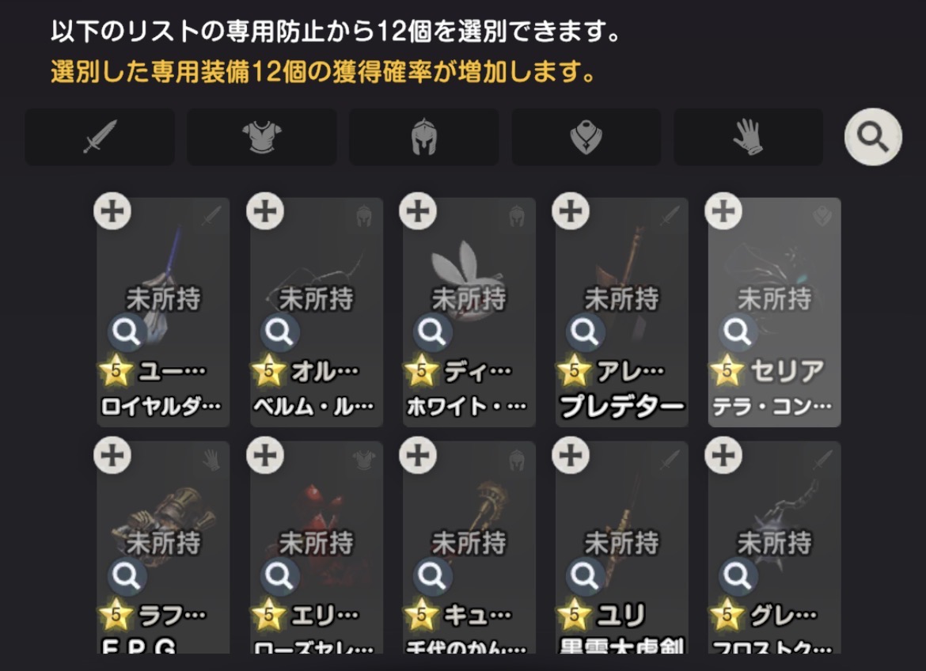Add テラ・コン… with the plus icon
Image resolution: width=926 pixels, height=671 pixels.
coord(723,211)
